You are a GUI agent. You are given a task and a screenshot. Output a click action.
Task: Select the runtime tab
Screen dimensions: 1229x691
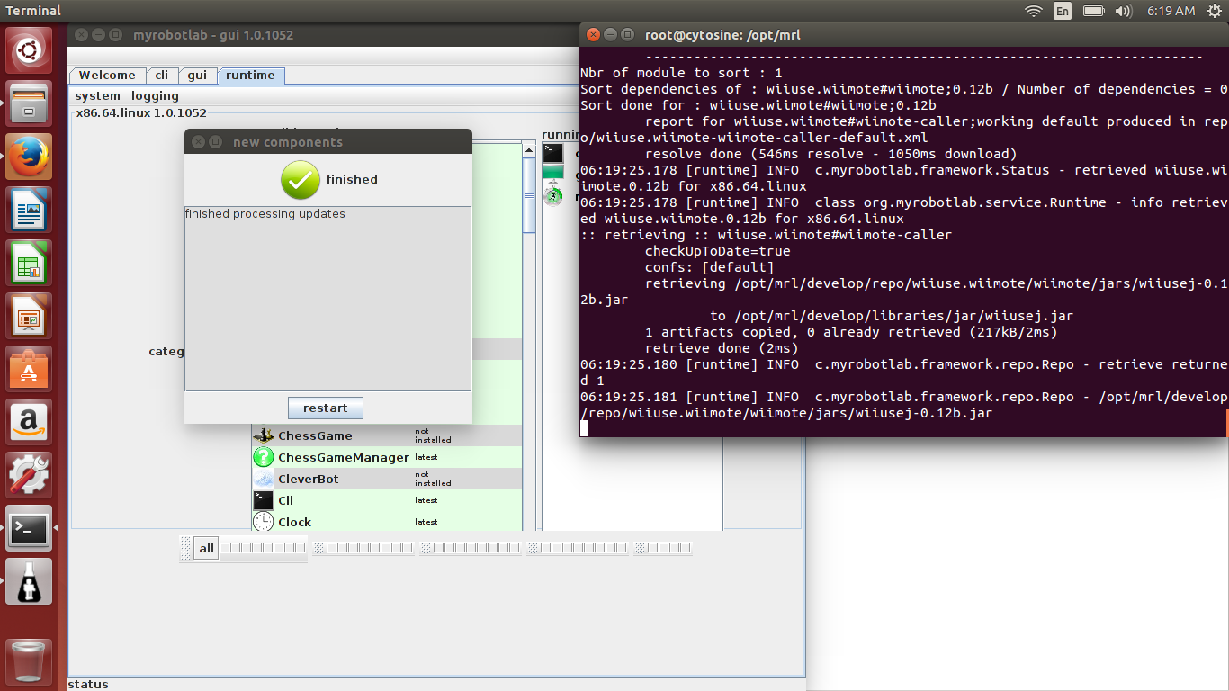tap(250, 76)
